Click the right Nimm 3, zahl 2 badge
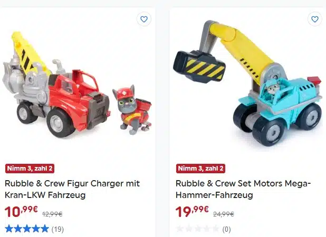Viewport: 326px width, 237px height. 200,169
